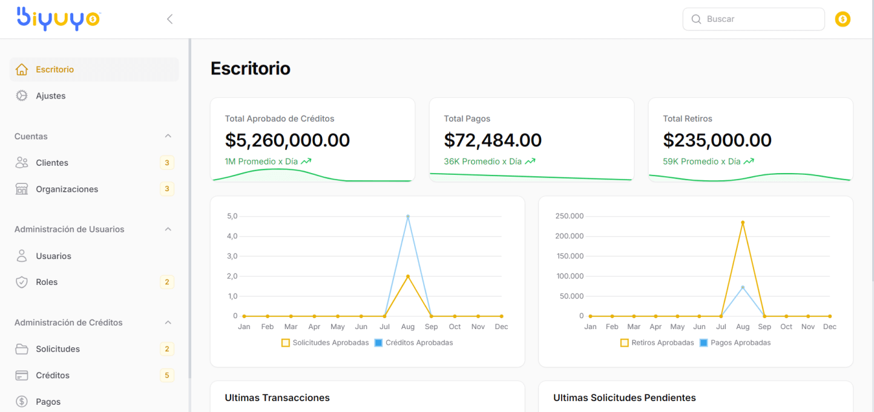Screen dimensions: 874x412
Task: Click the Biyuyo logo
Action: point(58,19)
